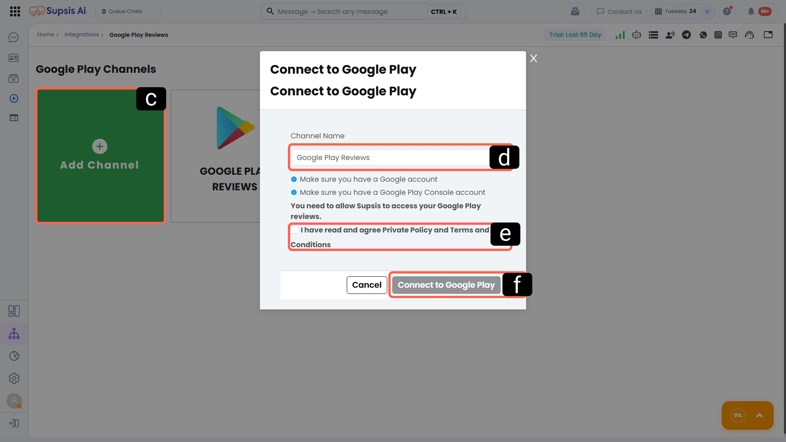Open the headset support icon

point(750,35)
